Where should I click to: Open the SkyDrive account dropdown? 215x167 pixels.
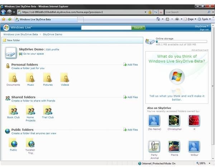[201, 26]
